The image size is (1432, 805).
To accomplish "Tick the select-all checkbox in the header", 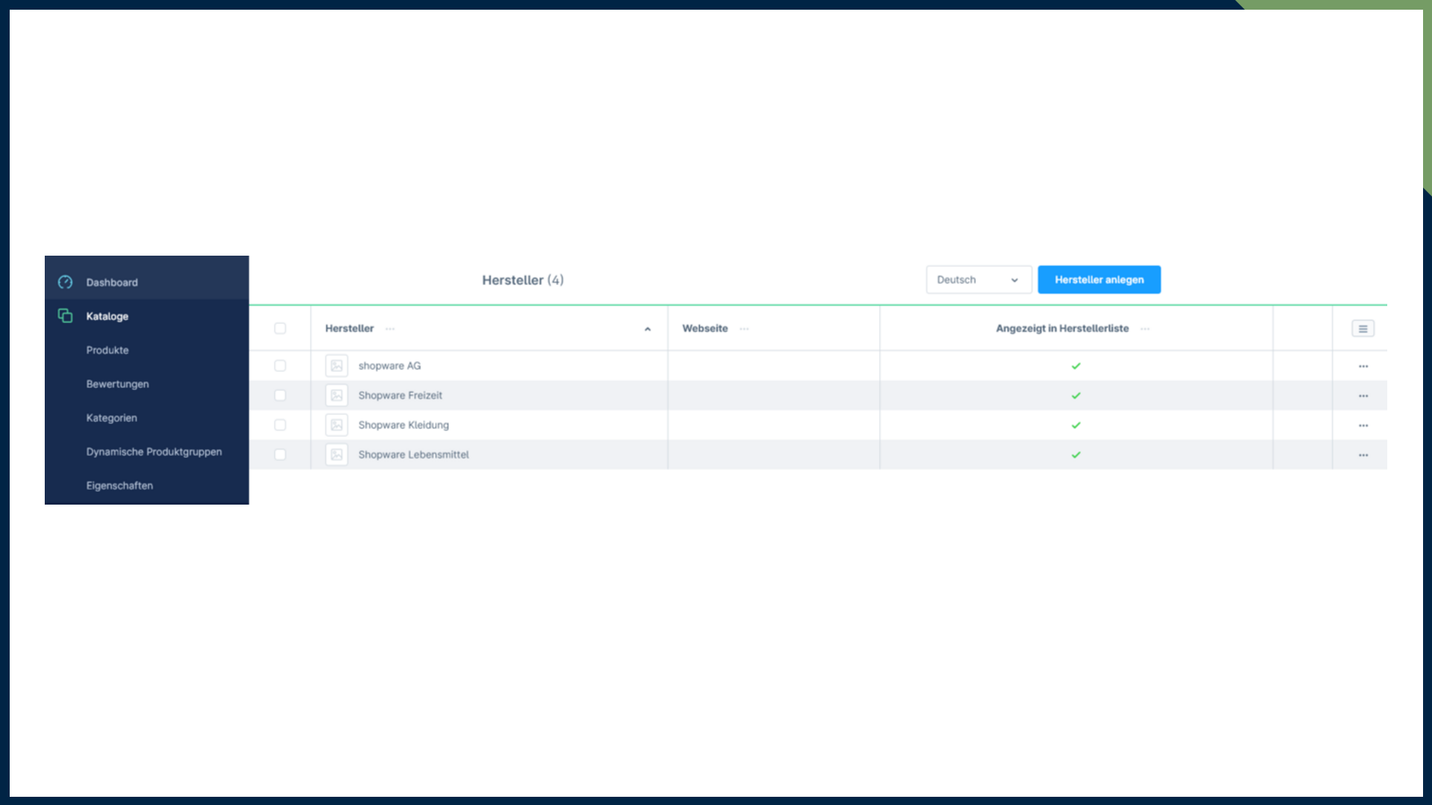I will pos(280,329).
